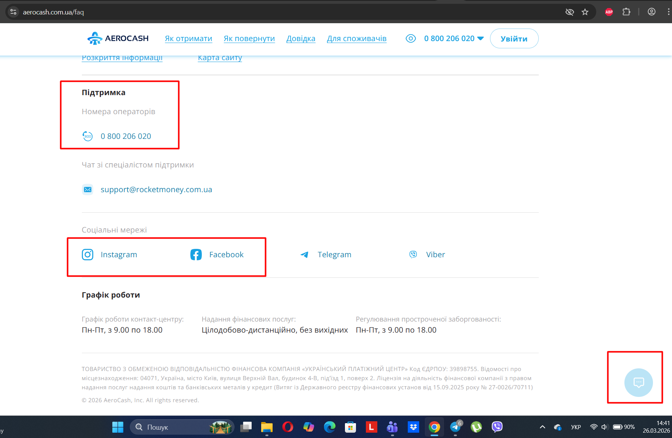Open the clock showing 14:41 26.03.2026

pyautogui.click(x=656, y=427)
